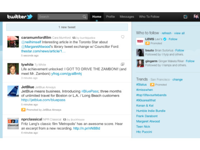Viewport: 200px width, 150px height.
Task: Open the Htc Puccini trend
Action: [144, 132]
